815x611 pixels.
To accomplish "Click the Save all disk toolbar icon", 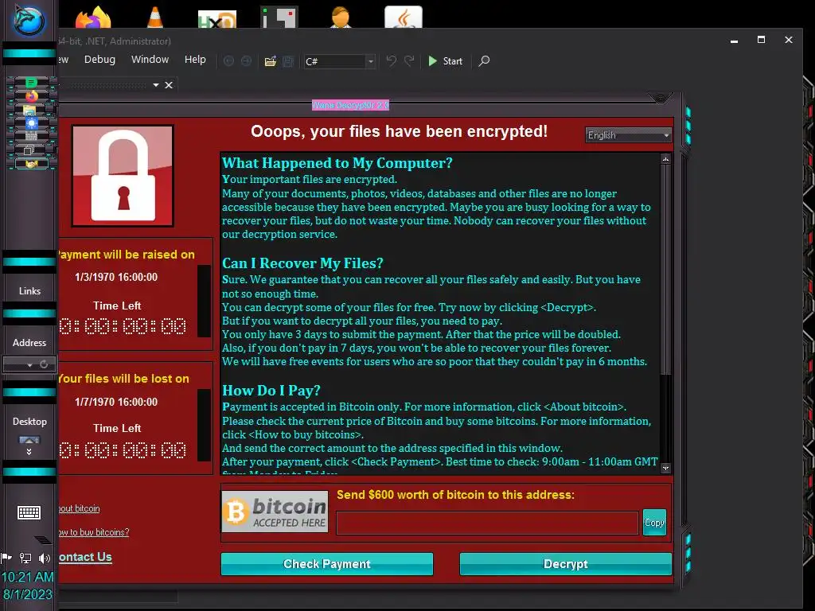I will pyautogui.click(x=288, y=61).
